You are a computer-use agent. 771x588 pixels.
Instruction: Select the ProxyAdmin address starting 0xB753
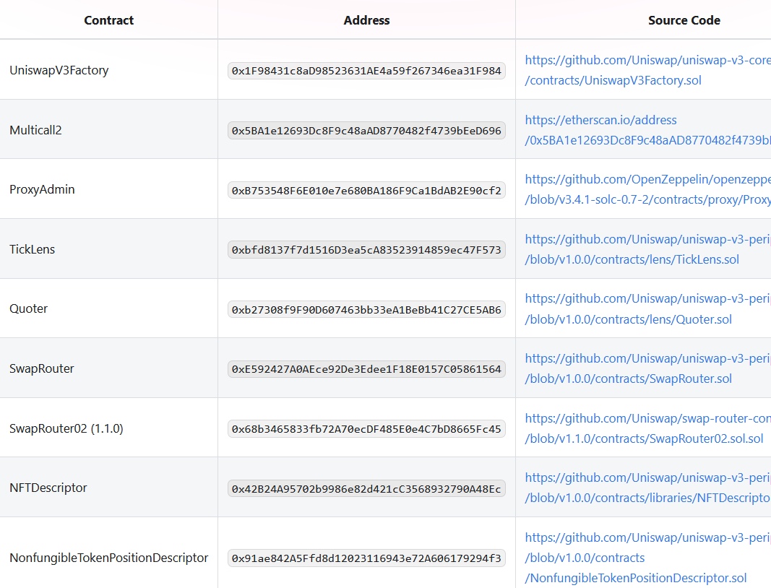(x=366, y=189)
